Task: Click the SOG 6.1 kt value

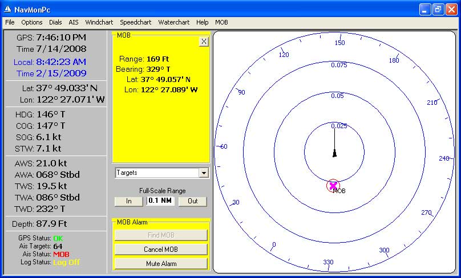Action: (49, 137)
